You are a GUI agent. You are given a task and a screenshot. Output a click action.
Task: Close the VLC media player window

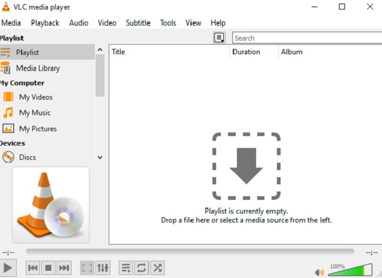click(x=370, y=7)
